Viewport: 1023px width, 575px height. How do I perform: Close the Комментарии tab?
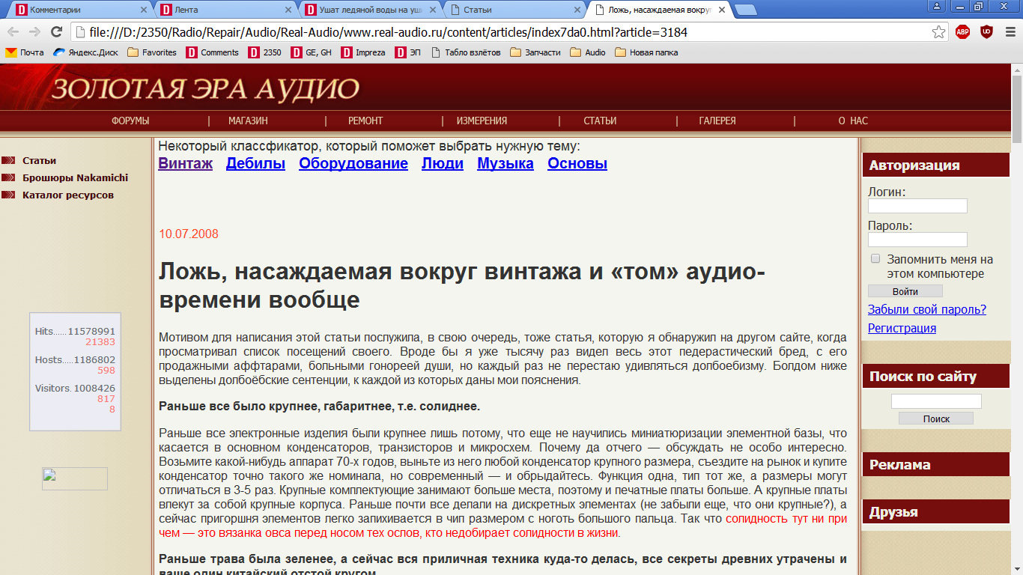143,10
